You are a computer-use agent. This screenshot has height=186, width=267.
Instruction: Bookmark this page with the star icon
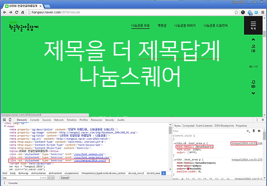(x=236, y=12)
